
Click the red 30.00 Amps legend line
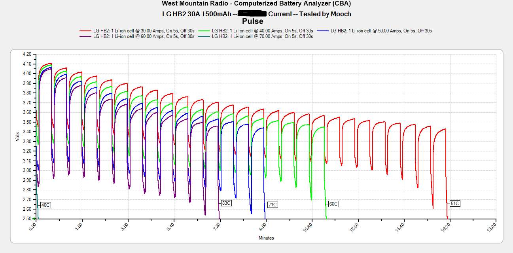click(x=85, y=30)
